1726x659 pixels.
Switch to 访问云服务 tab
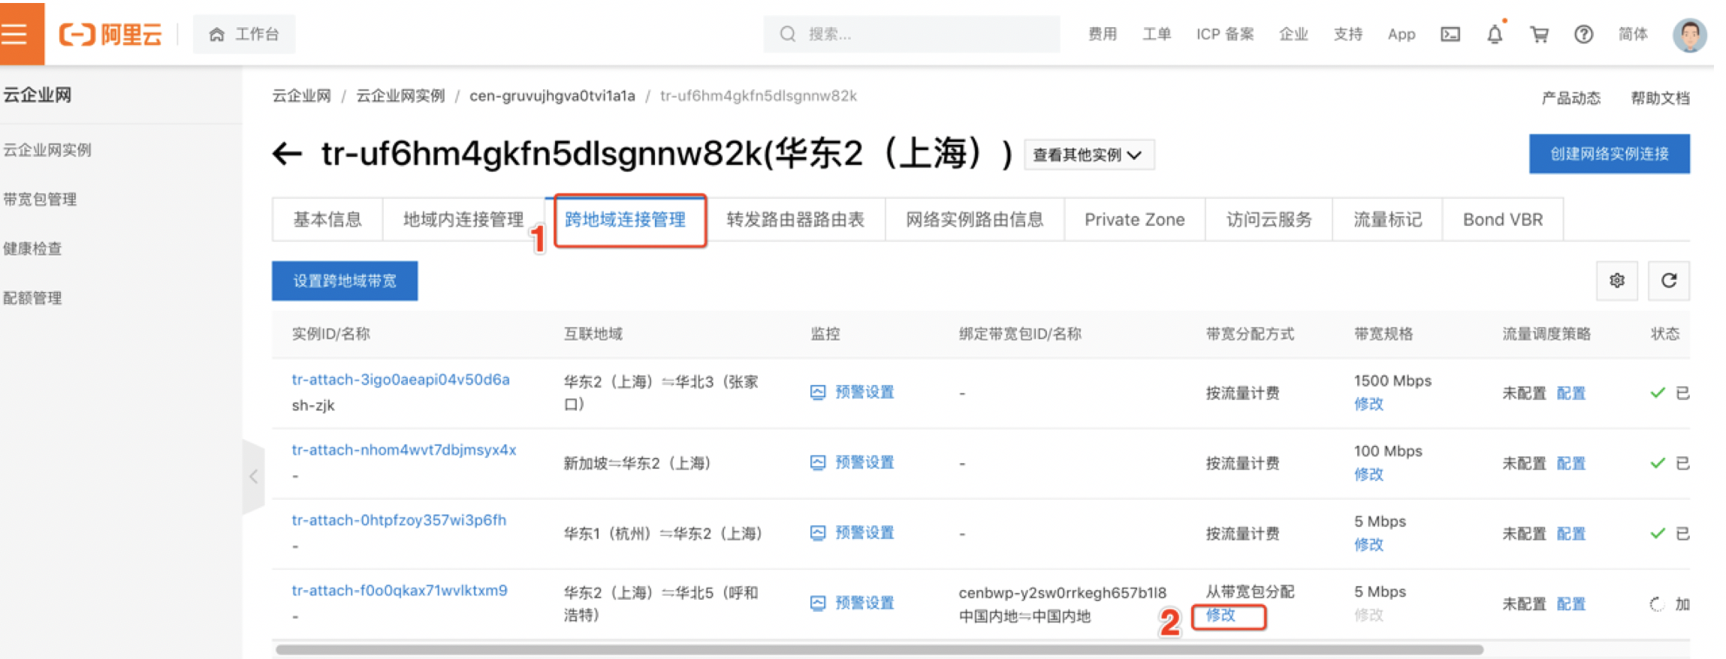coord(1269,219)
